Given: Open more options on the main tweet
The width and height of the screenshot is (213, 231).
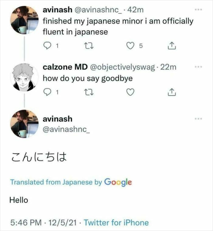Looking at the screenshot, I should (199, 118).
